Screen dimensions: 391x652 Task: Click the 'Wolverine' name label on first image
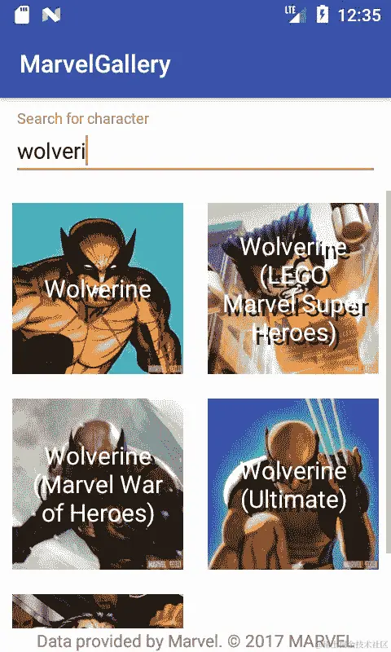pyautogui.click(x=98, y=289)
